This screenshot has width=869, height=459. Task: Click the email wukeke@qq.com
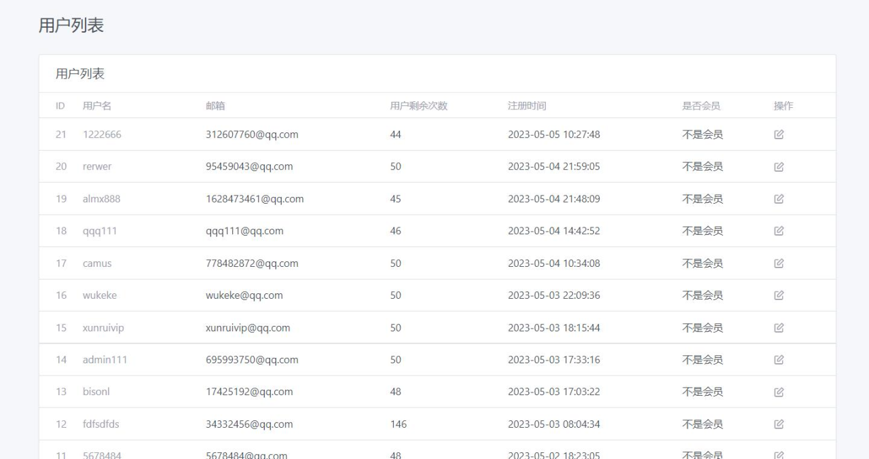pos(244,295)
